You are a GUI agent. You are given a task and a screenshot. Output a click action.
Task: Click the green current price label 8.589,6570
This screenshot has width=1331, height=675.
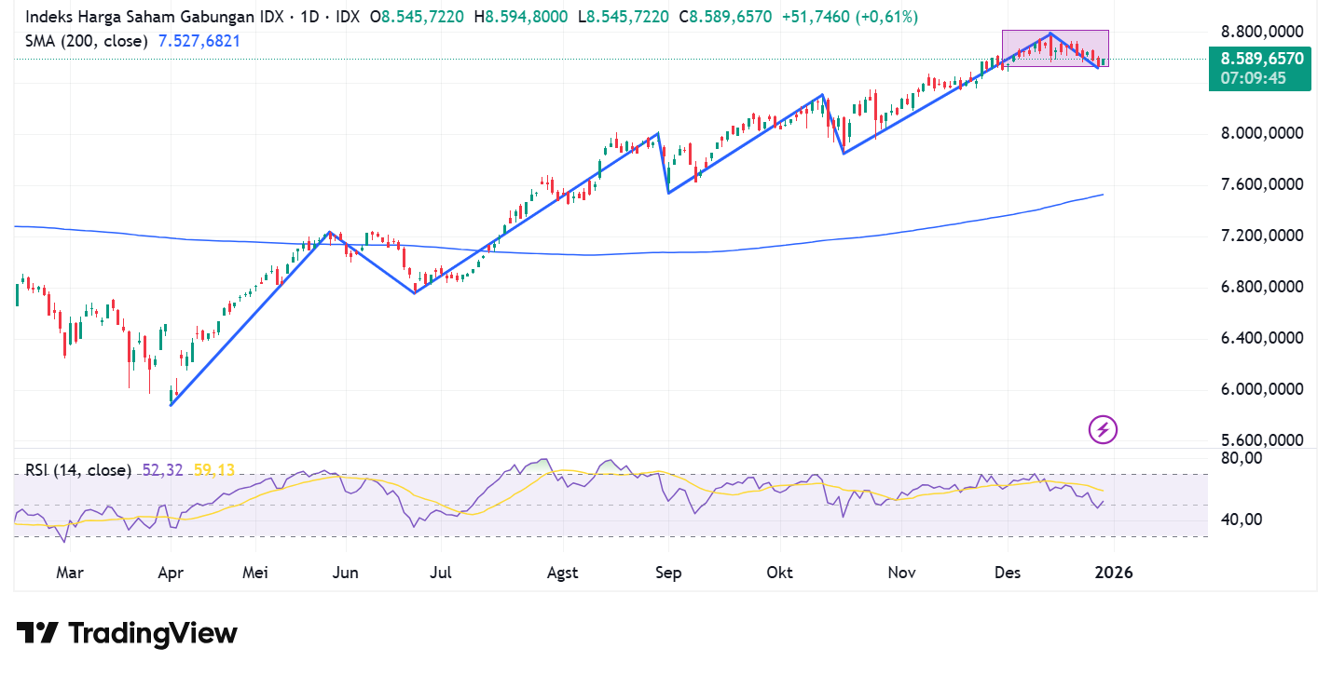pyautogui.click(x=1260, y=58)
